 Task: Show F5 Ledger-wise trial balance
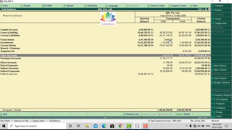(221, 23)
